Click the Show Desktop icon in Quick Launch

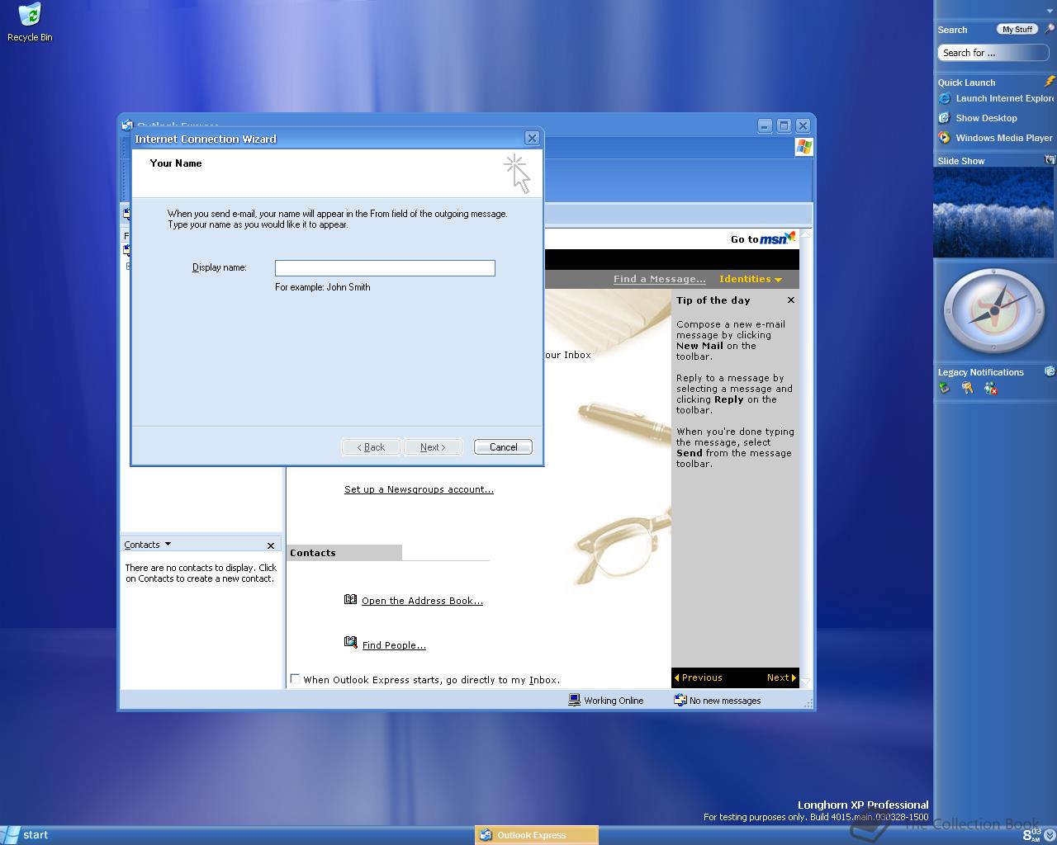[x=945, y=118]
